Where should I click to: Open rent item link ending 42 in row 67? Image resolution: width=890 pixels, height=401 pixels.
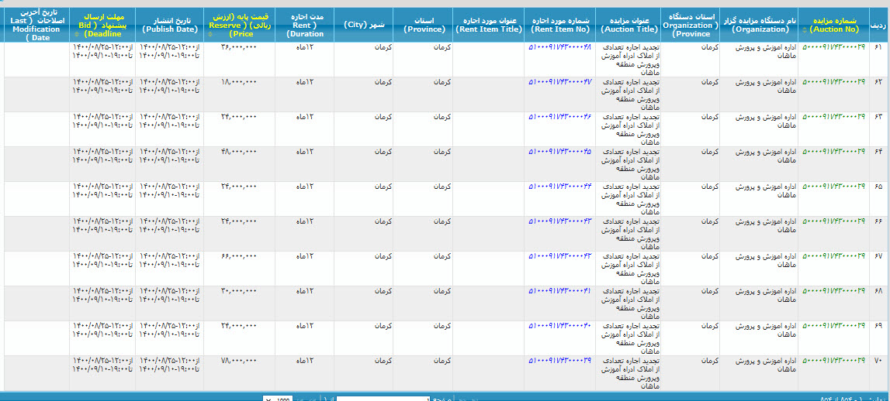(x=559, y=256)
